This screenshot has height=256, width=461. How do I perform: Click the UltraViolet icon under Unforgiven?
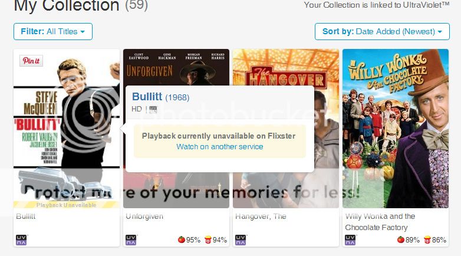(x=131, y=240)
